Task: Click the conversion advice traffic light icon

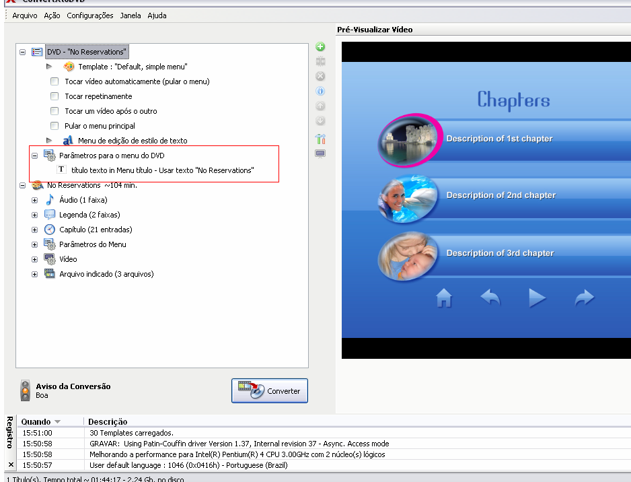Action: [x=26, y=390]
